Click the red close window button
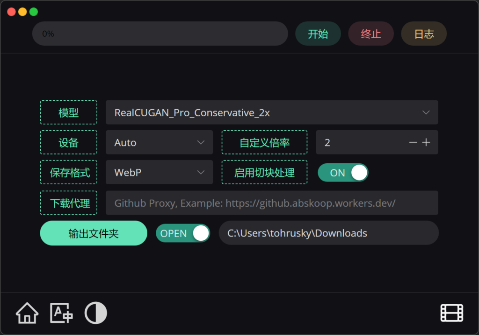 click(x=11, y=12)
